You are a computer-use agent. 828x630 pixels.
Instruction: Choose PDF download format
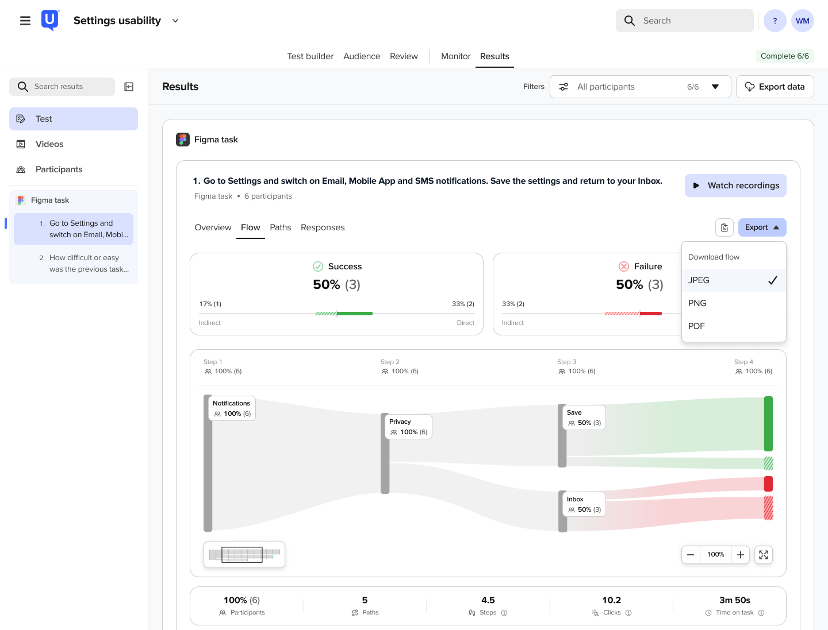coord(734,326)
